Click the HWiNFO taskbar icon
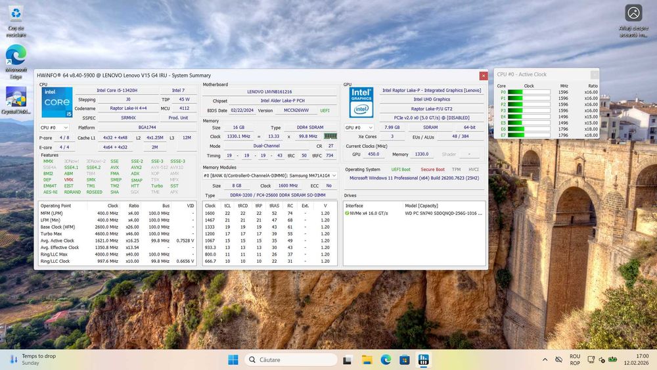The height and width of the screenshot is (370, 657). click(424, 359)
